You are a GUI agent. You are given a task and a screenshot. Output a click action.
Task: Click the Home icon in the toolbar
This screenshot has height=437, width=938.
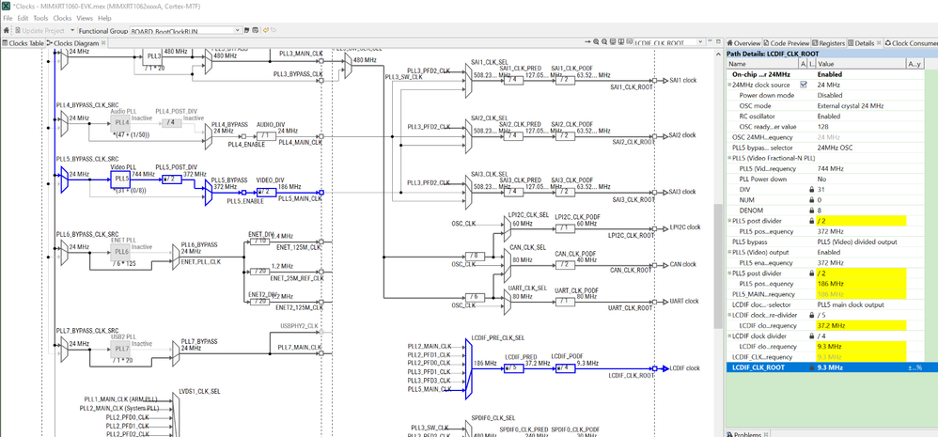(6, 30)
